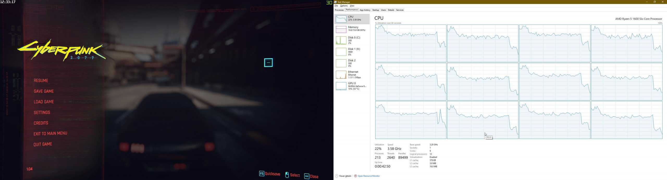
Task: Select Disk 0 (C:) SSD graph
Action: coord(341,41)
